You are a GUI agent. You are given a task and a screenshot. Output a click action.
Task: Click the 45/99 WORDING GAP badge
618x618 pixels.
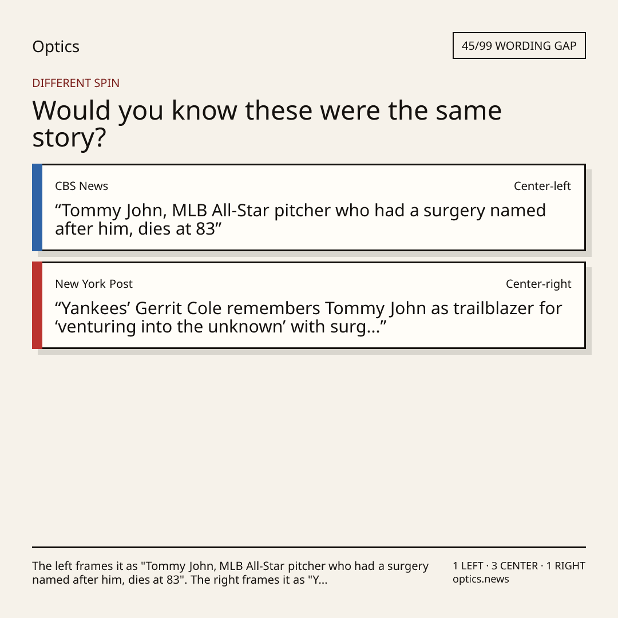pos(519,46)
